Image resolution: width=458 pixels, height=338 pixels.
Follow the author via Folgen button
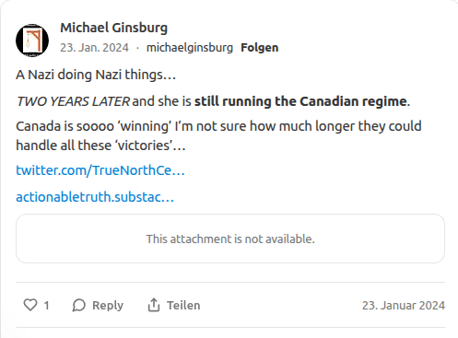click(x=260, y=48)
